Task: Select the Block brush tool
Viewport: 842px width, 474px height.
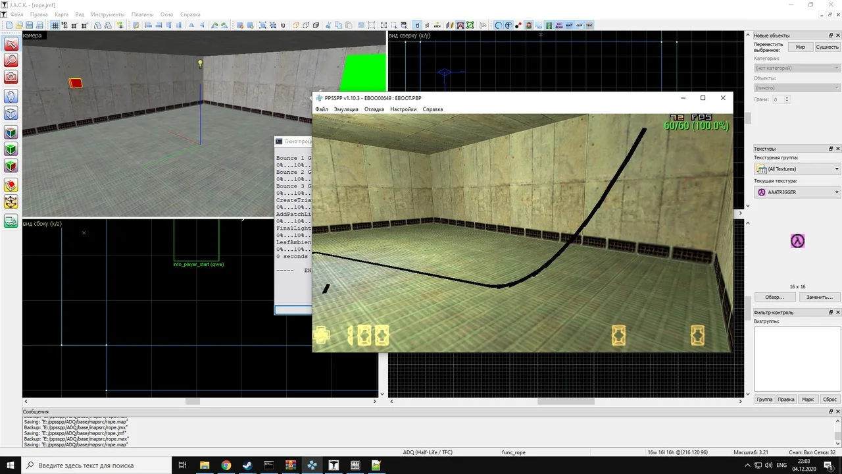Action: tap(11, 113)
